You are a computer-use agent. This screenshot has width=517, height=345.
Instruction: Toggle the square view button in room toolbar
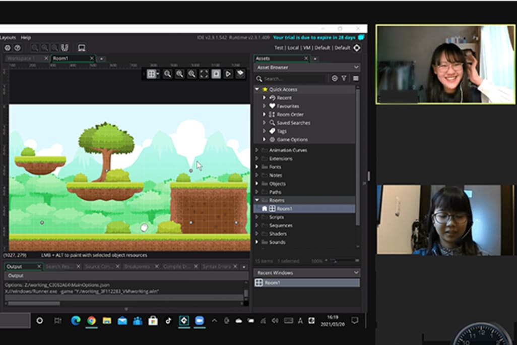[216, 74]
